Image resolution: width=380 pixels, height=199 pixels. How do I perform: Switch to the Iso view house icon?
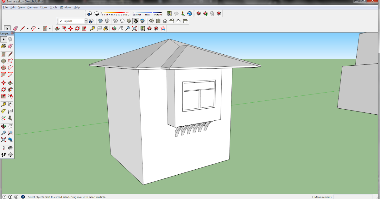tap(151, 21)
